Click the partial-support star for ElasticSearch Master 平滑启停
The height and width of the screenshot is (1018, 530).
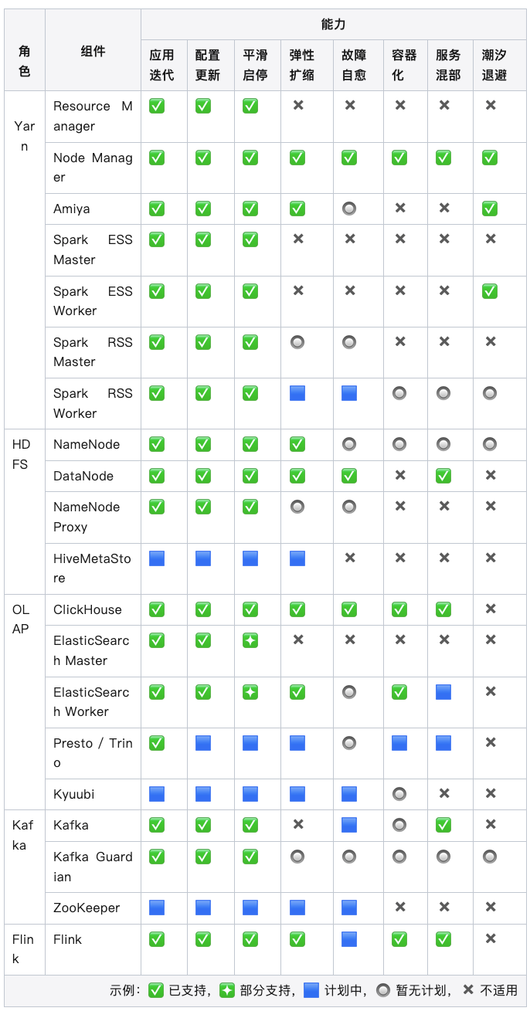[x=250, y=640]
